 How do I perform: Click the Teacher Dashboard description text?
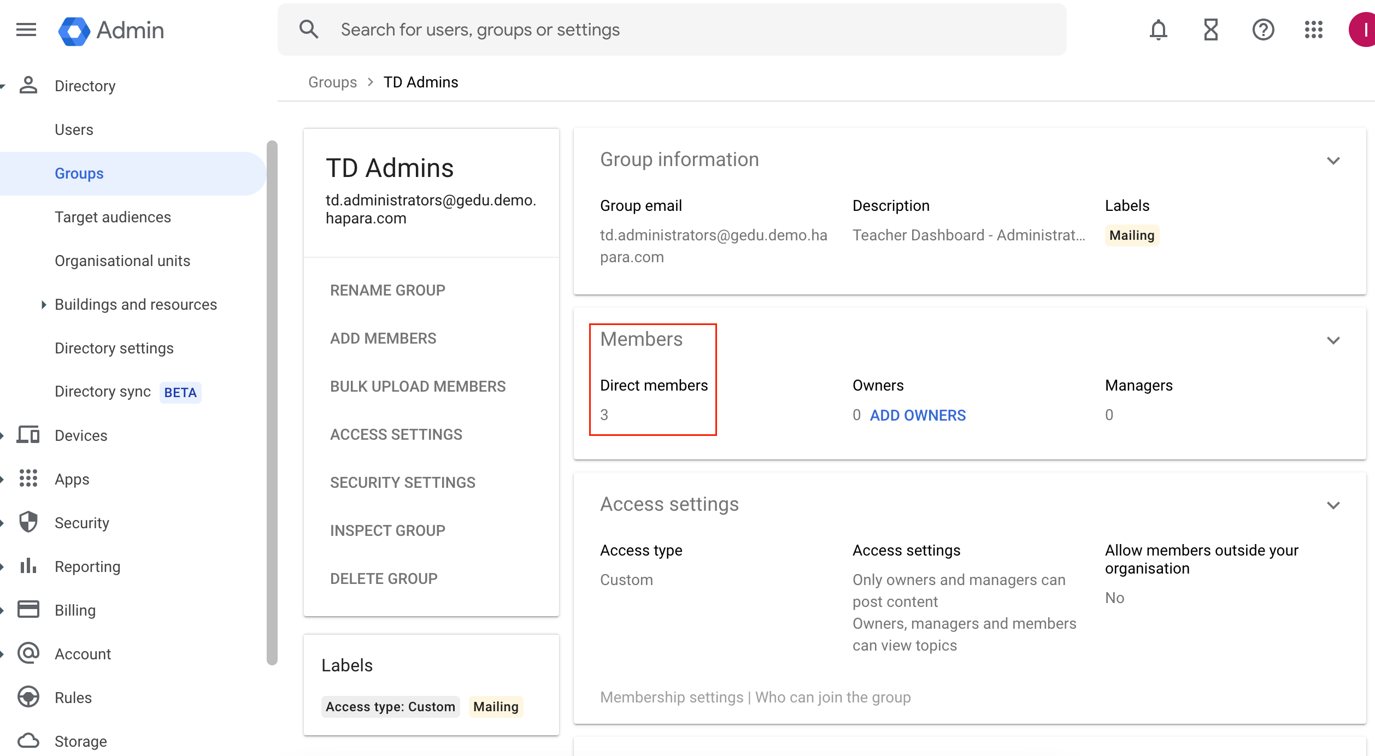[968, 235]
